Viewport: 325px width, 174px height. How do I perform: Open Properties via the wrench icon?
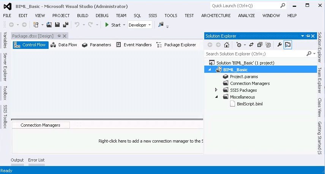[x=279, y=45]
